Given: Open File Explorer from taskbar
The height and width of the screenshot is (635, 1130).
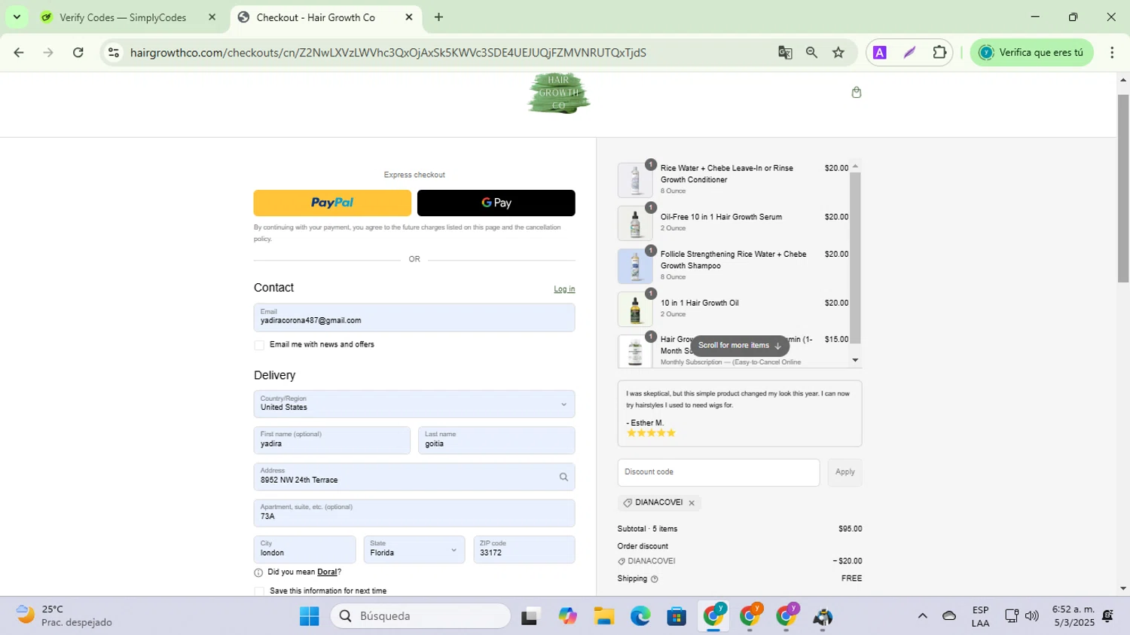Looking at the screenshot, I should click(603, 616).
